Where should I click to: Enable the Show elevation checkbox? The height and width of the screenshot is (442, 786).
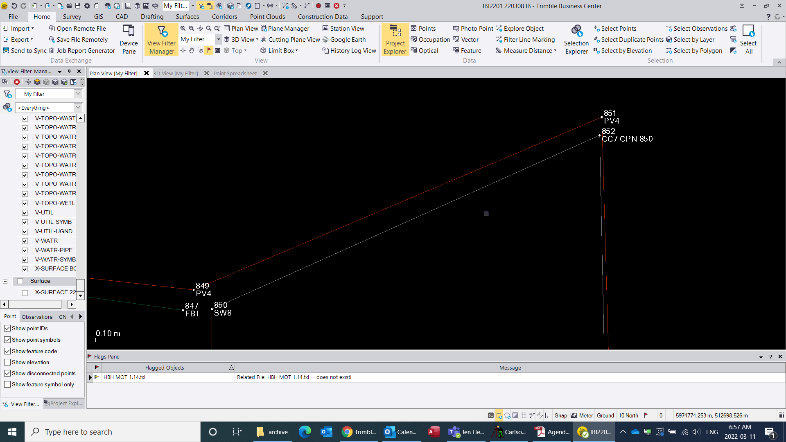7,362
